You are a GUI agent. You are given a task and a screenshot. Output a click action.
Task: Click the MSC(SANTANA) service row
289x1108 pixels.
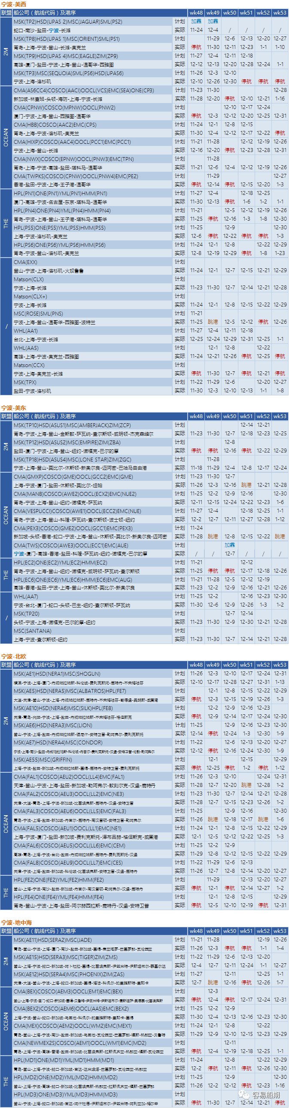[x=32, y=631]
